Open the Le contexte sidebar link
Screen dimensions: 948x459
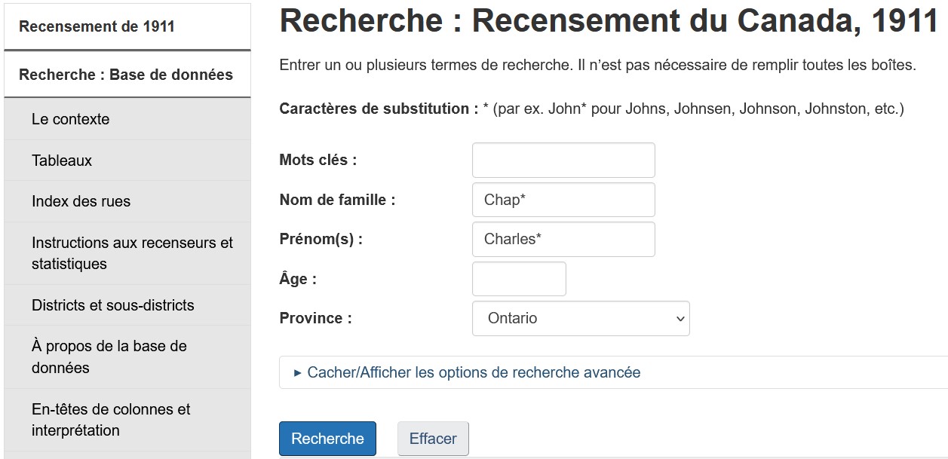pyautogui.click(x=70, y=119)
